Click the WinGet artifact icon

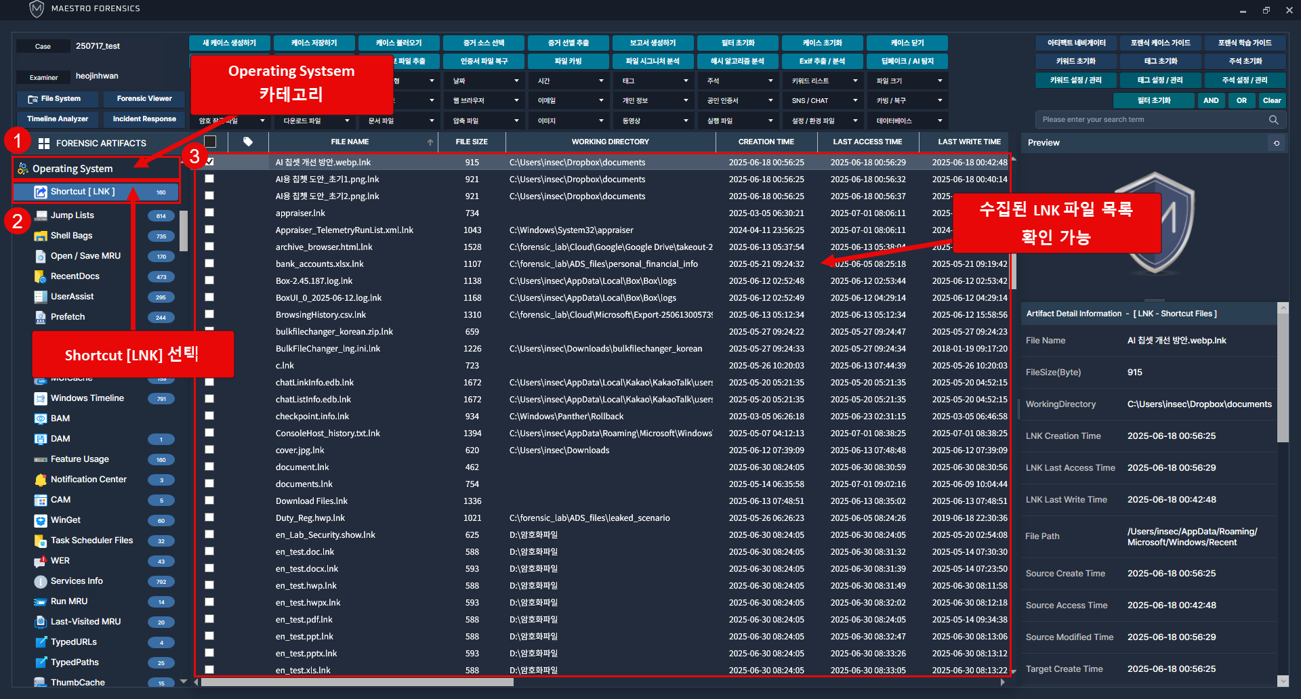(x=40, y=520)
